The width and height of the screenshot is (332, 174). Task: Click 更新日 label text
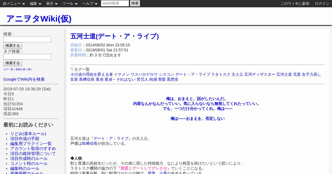click(x=76, y=50)
